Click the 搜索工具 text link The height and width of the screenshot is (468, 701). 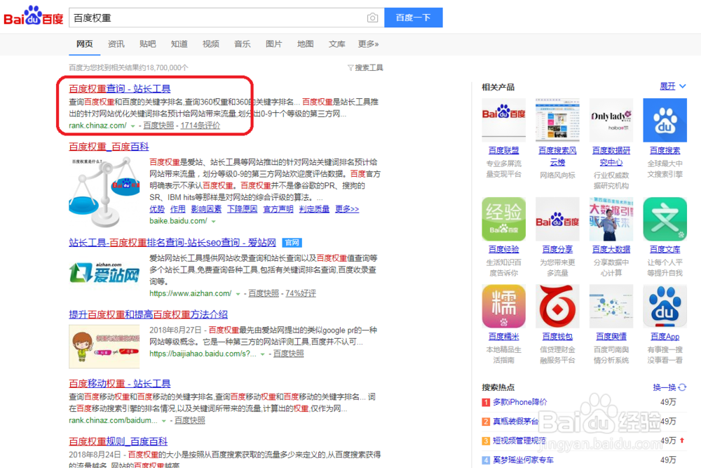click(x=369, y=67)
